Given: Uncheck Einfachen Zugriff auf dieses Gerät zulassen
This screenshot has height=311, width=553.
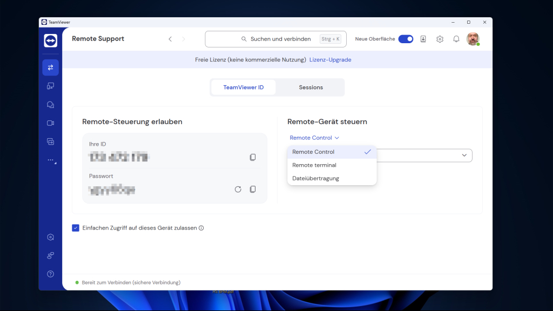Looking at the screenshot, I should point(76,228).
